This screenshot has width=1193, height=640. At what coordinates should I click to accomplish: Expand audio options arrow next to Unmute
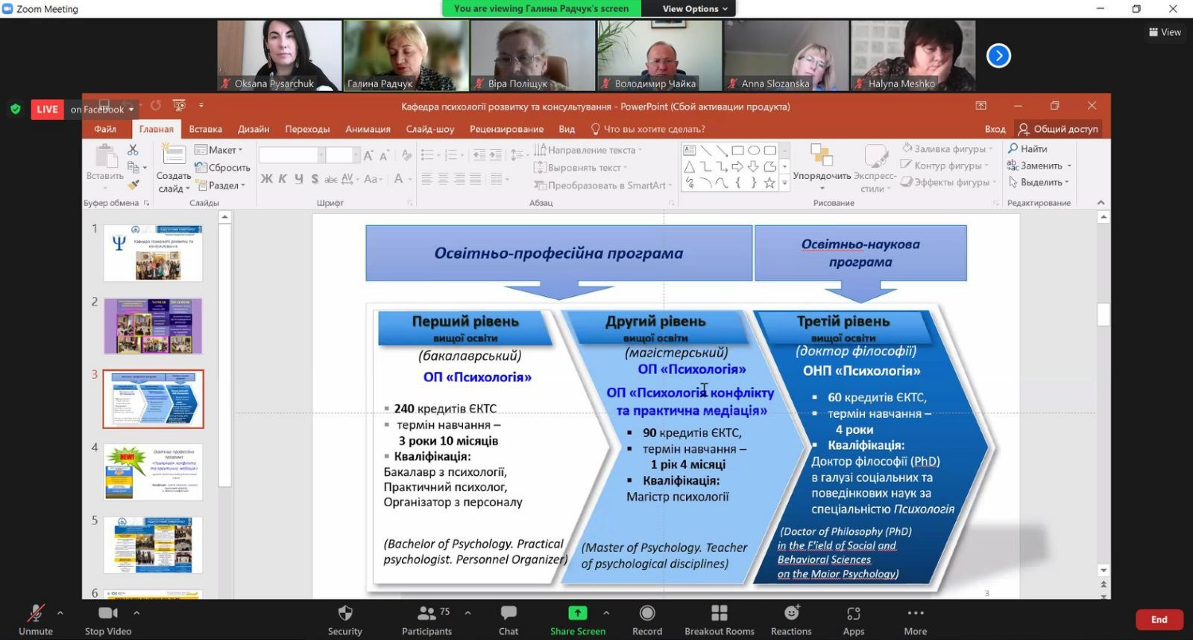pyautogui.click(x=60, y=612)
